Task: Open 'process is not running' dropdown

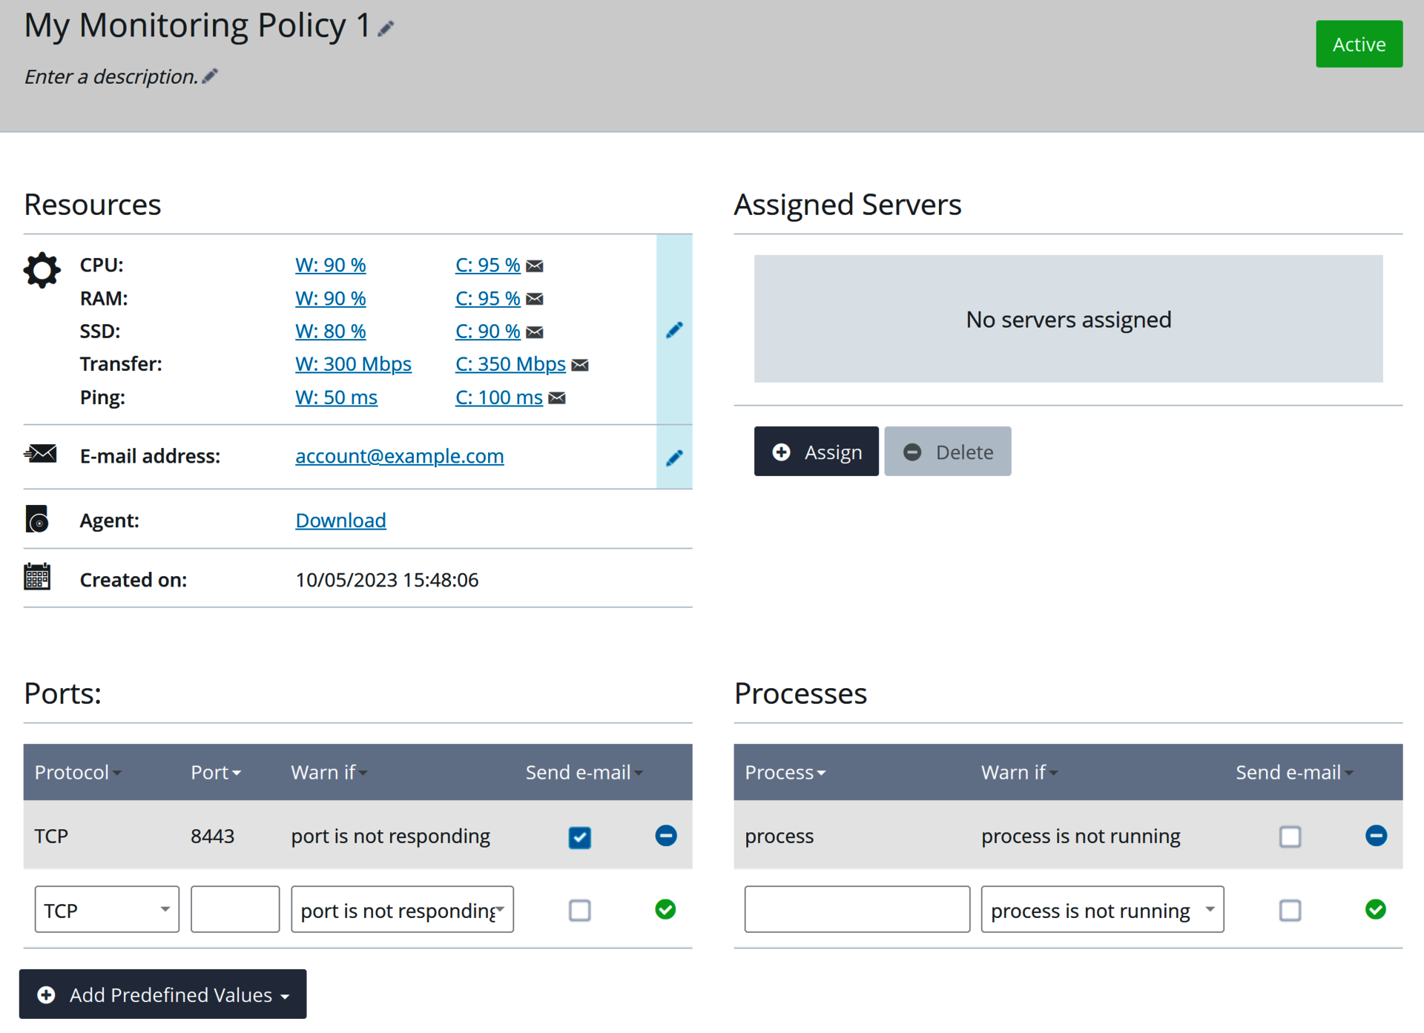Action: click(1101, 909)
